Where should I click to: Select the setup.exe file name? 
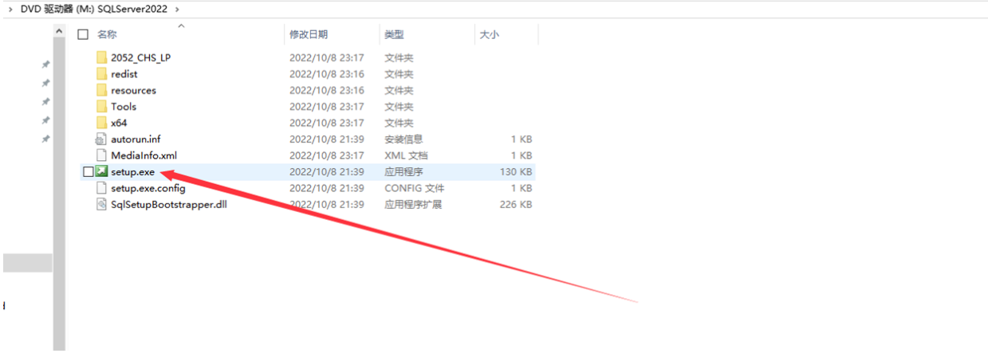coord(132,172)
